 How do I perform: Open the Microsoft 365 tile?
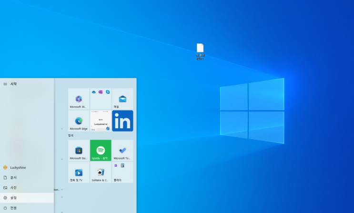tap(79, 99)
